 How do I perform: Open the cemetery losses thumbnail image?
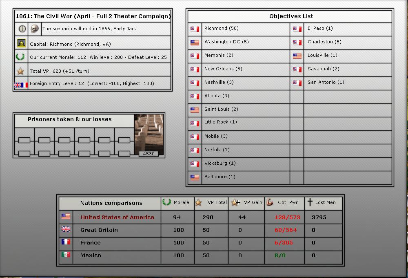click(149, 135)
